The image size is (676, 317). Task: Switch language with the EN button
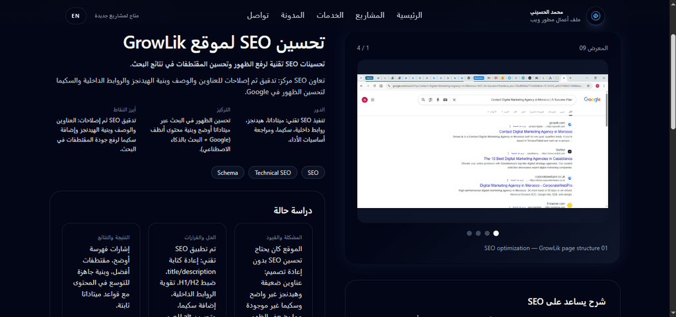(x=75, y=16)
